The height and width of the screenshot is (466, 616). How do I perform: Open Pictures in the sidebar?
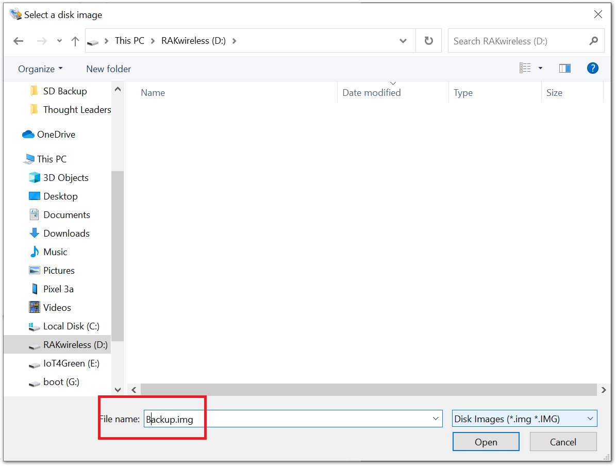point(59,270)
